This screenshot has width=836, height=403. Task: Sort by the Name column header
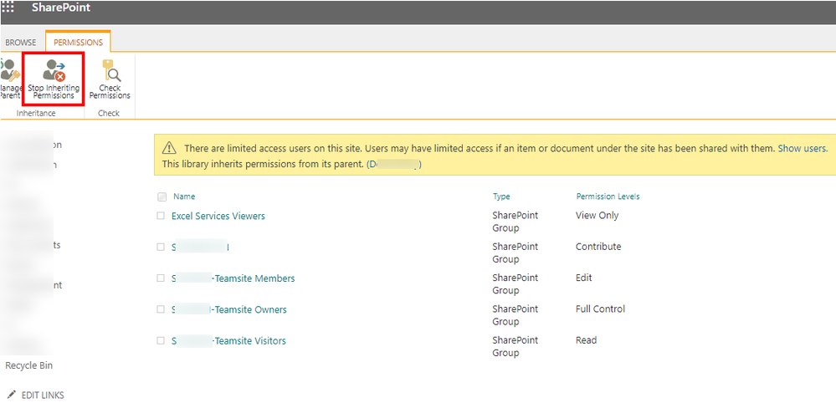coord(184,196)
